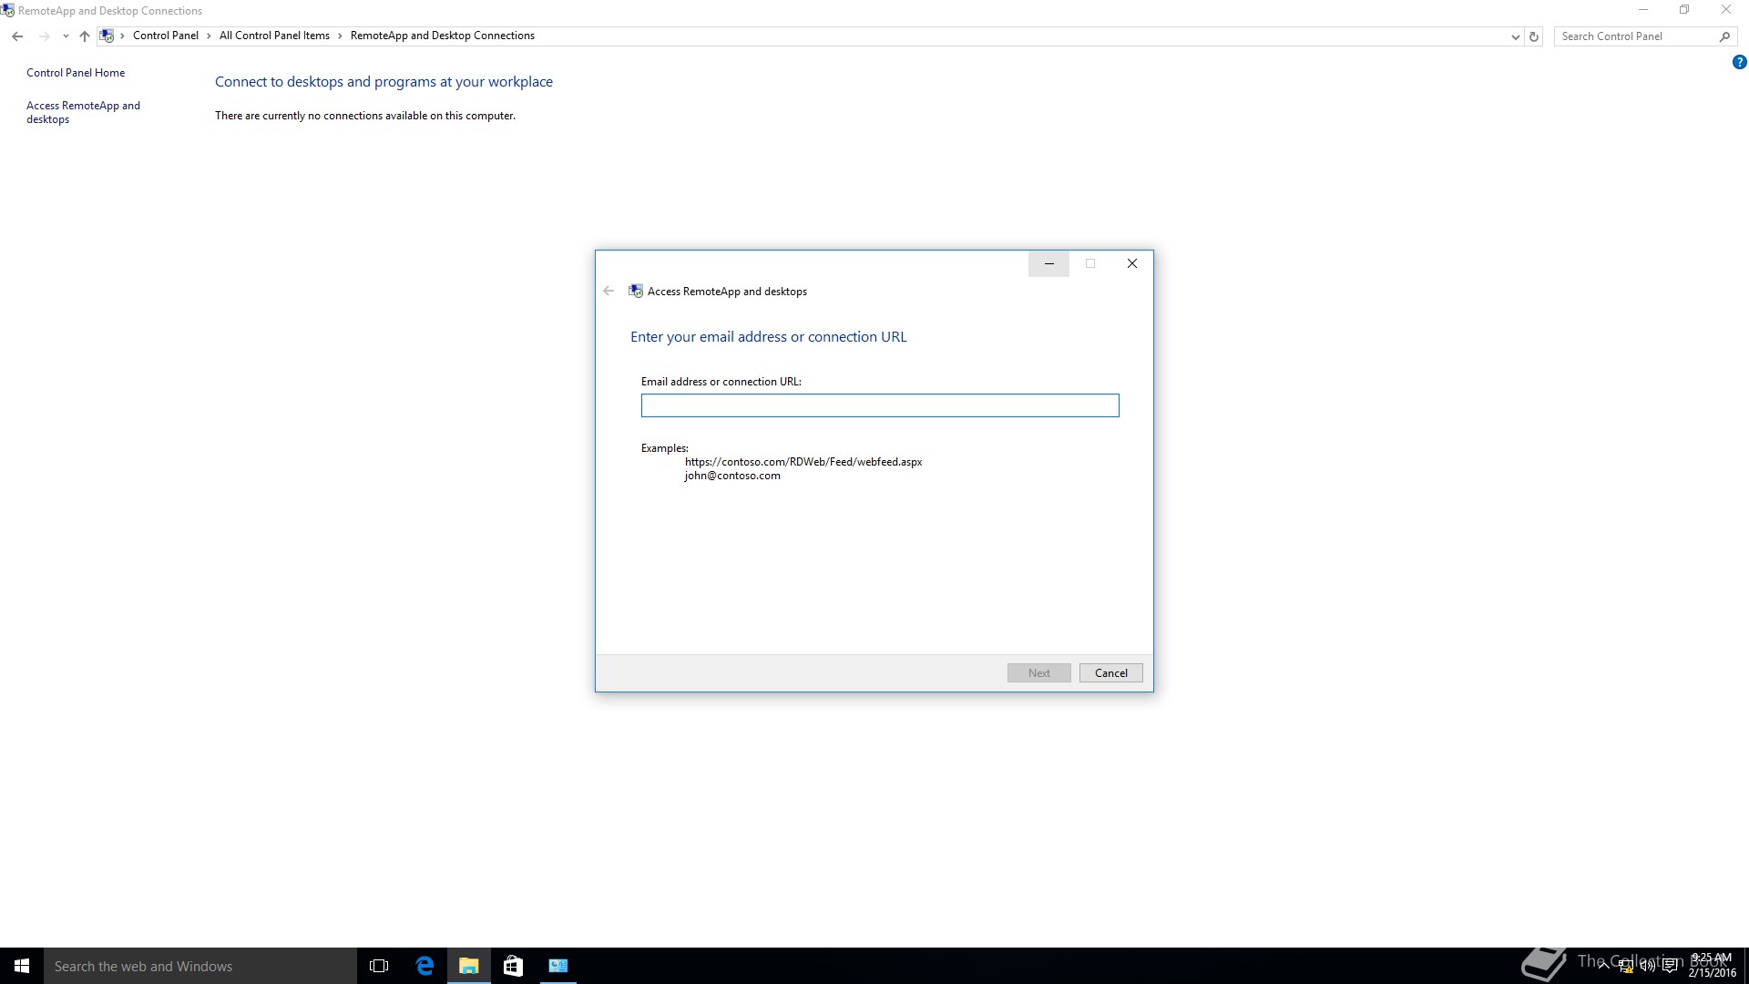Open Microsoft Edge from taskbar
Screen dimensions: 1749x984
[x=424, y=966]
